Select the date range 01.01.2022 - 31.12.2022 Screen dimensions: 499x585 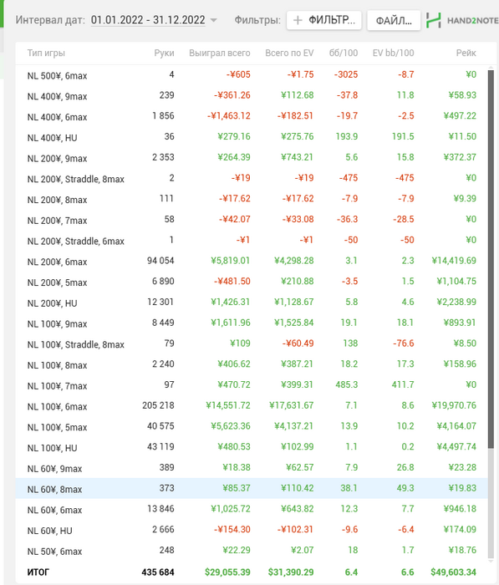pyautogui.click(x=148, y=20)
